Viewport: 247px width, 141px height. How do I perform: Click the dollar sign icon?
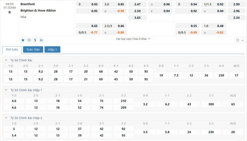[35, 40]
